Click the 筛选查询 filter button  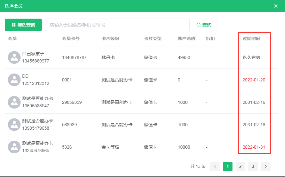click(x=23, y=25)
